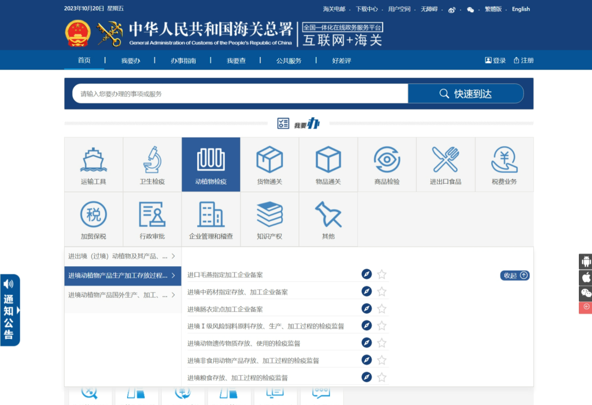
Task: Toggle favorite star for 进境肠衣定点加工企业备案
Action: [x=382, y=309]
